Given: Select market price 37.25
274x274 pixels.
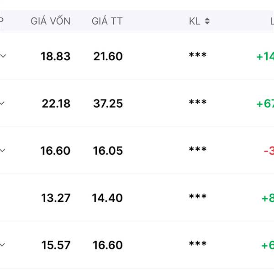Looking at the screenshot, I should (108, 104).
